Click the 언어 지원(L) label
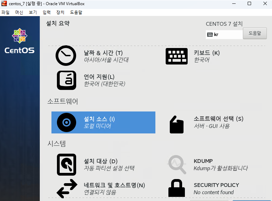The height and width of the screenshot is (201, 272). pos(99,77)
